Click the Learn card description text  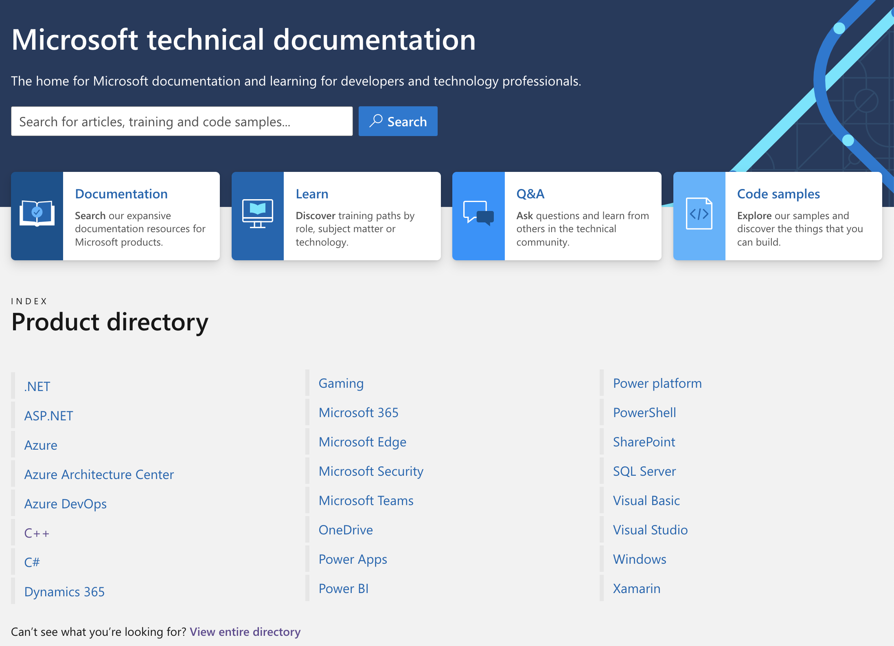[x=355, y=229]
